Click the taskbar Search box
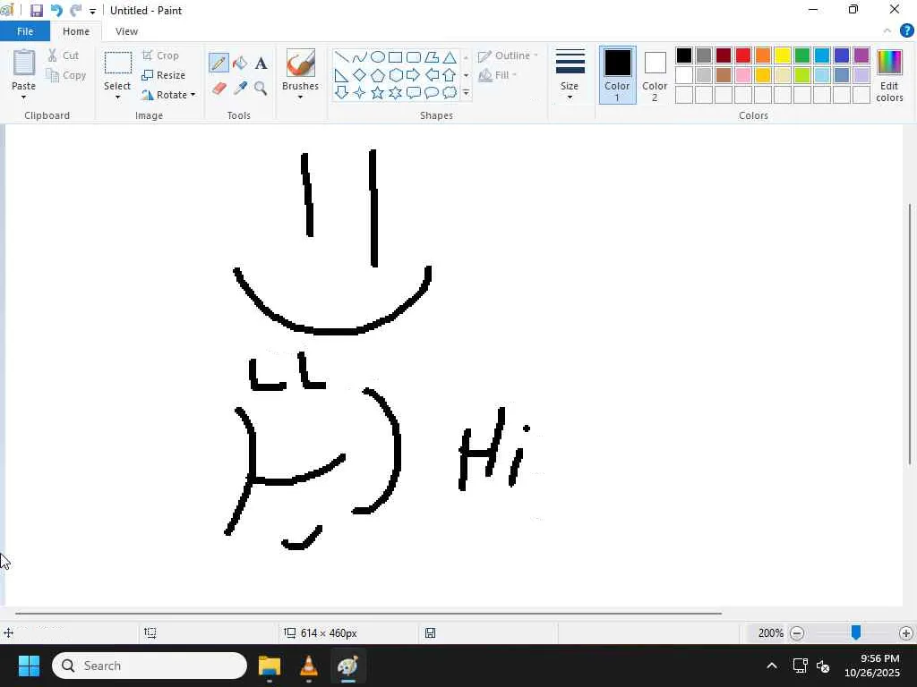The height and width of the screenshot is (687, 917). click(x=150, y=666)
